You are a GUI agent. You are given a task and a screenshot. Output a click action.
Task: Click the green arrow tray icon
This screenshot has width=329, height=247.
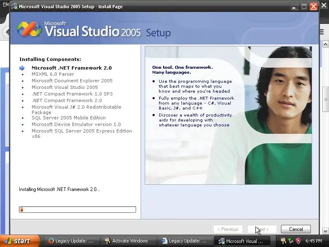(291, 241)
